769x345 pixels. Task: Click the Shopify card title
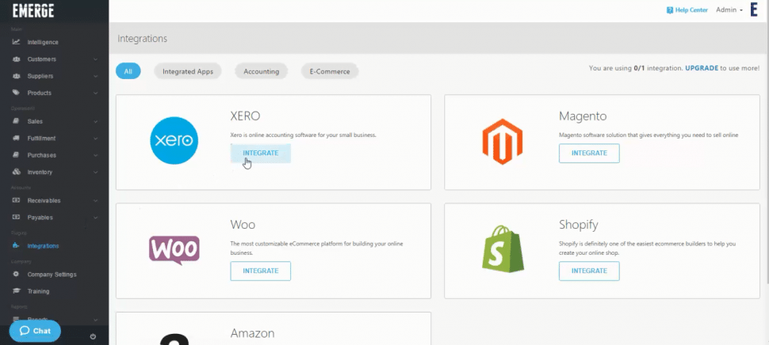(x=579, y=225)
